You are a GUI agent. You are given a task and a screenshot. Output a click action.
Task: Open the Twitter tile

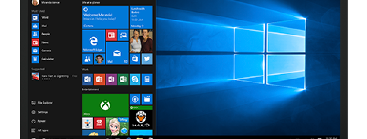(x=147, y=59)
